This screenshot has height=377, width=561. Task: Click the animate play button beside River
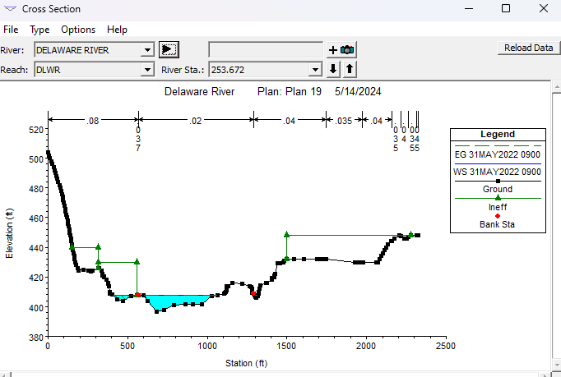169,49
